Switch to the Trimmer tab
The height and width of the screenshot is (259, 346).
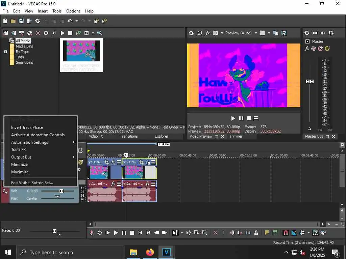click(x=236, y=136)
